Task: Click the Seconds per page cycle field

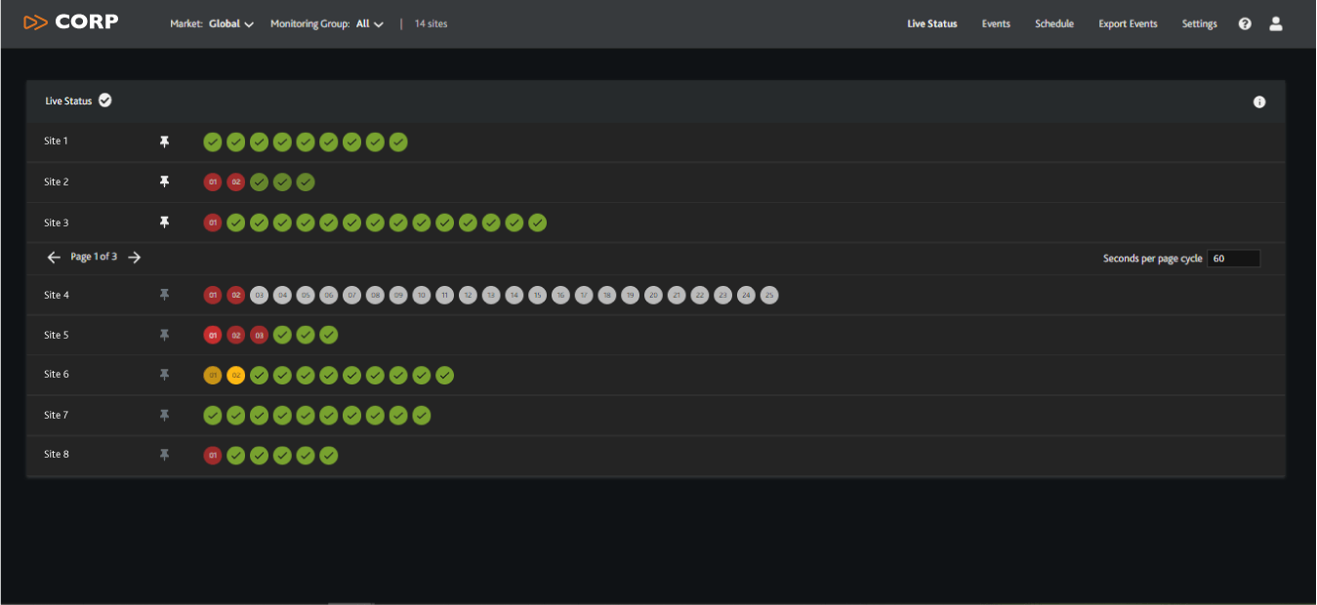Action: [x=1233, y=259]
